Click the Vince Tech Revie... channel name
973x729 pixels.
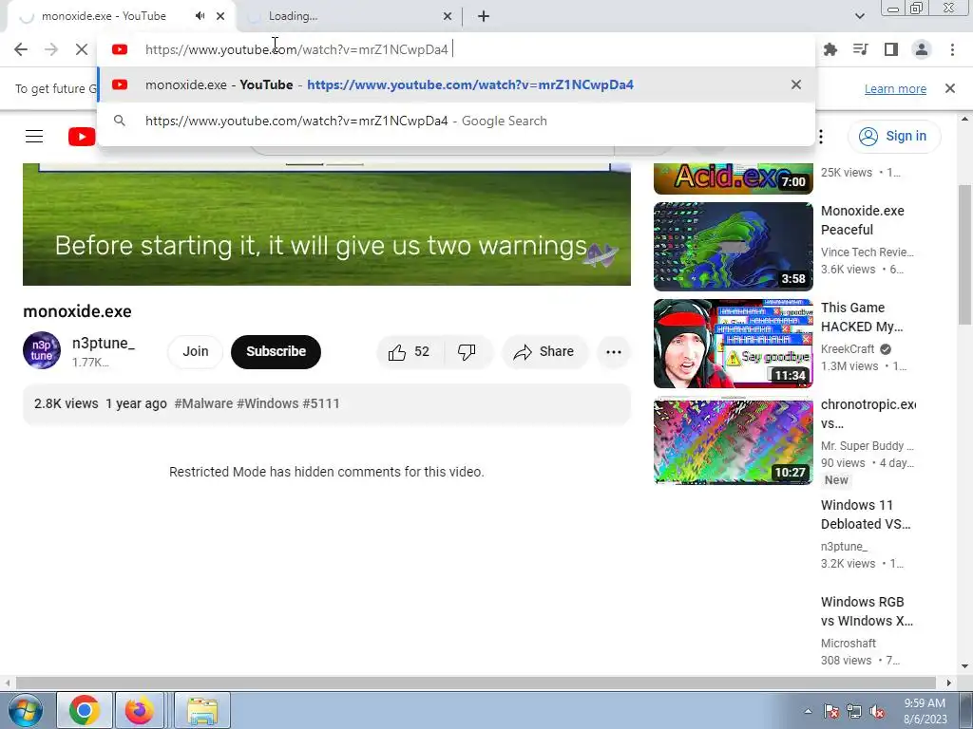coord(868,252)
